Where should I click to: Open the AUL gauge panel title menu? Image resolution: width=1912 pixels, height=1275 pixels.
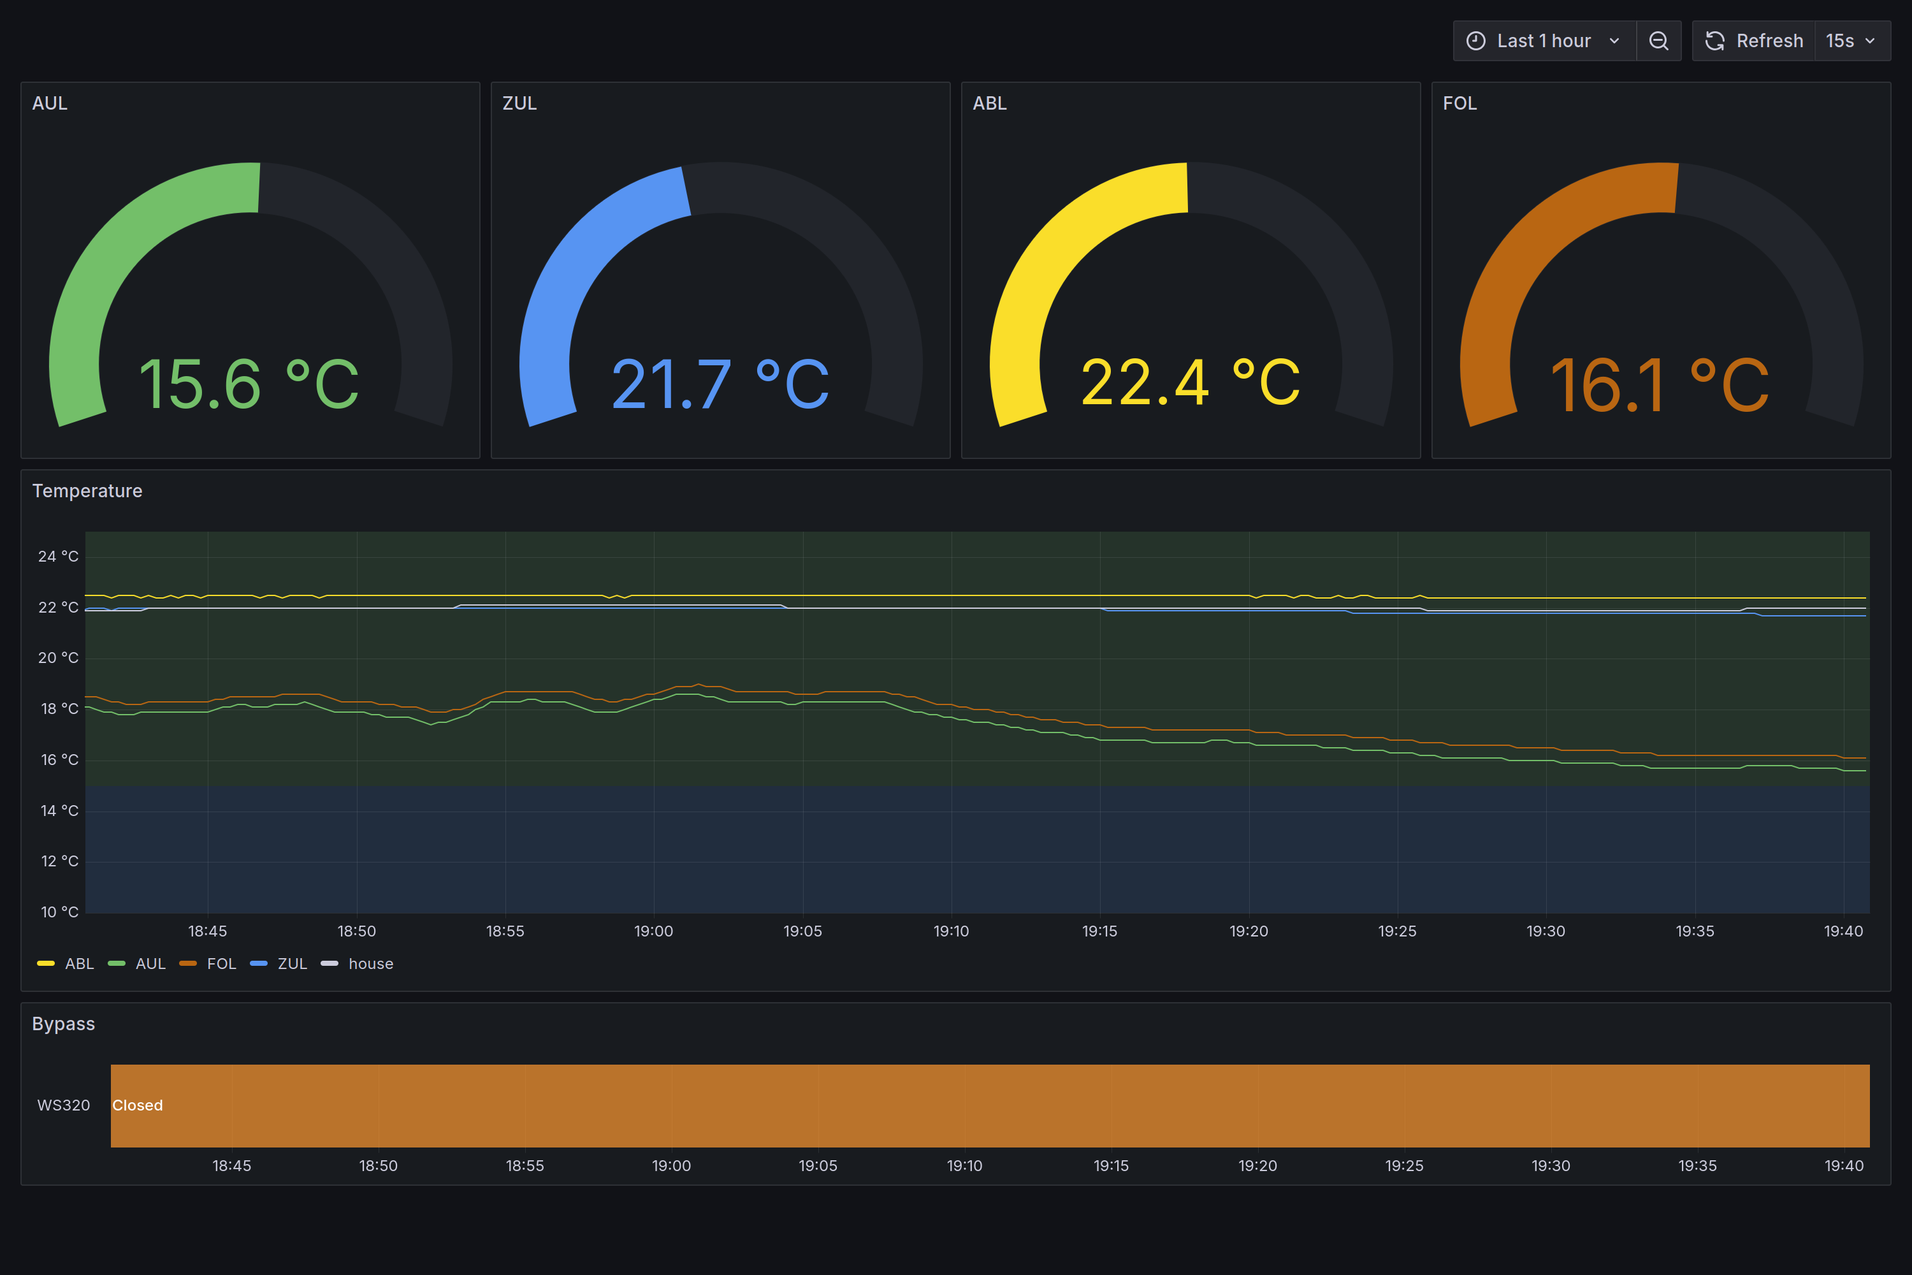(x=50, y=103)
